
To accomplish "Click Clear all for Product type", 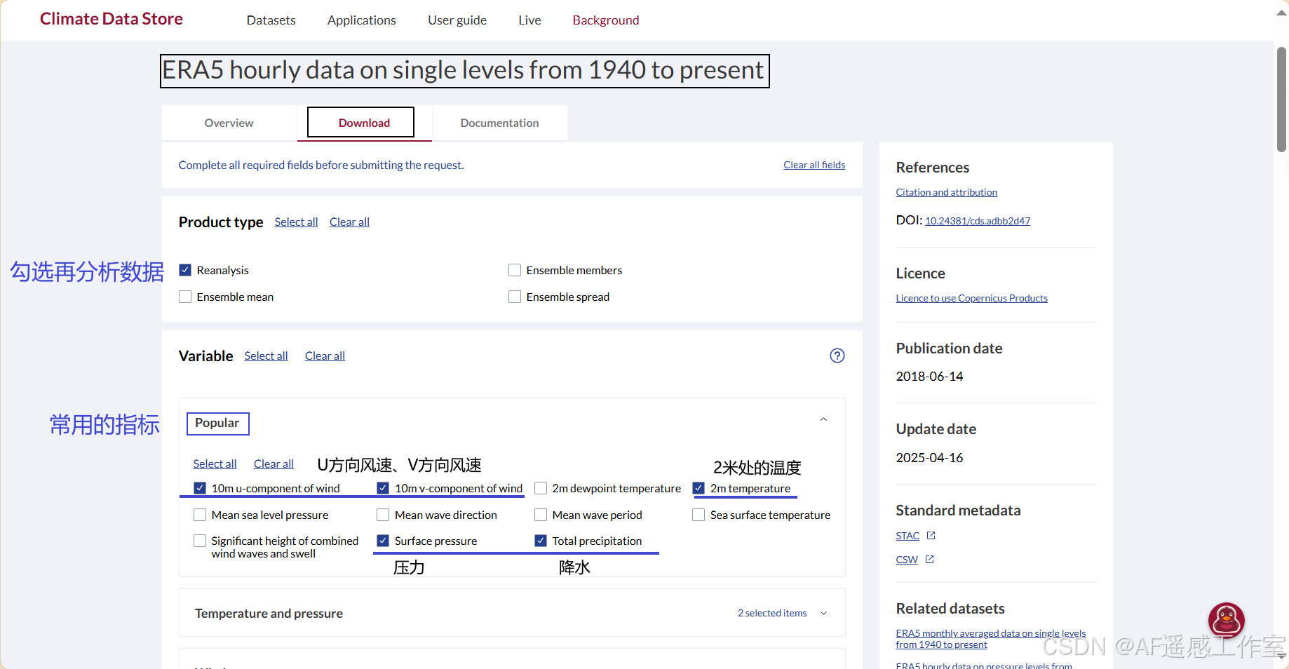I will pos(349,222).
